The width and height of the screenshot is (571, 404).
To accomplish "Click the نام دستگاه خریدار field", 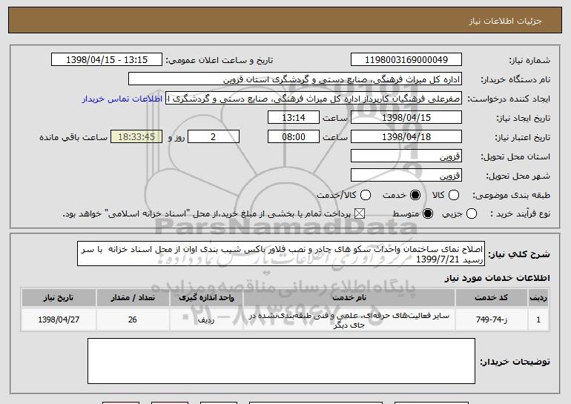I will click(295, 79).
